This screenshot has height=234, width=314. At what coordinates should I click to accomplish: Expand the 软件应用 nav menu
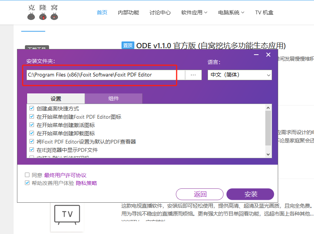click(x=194, y=12)
